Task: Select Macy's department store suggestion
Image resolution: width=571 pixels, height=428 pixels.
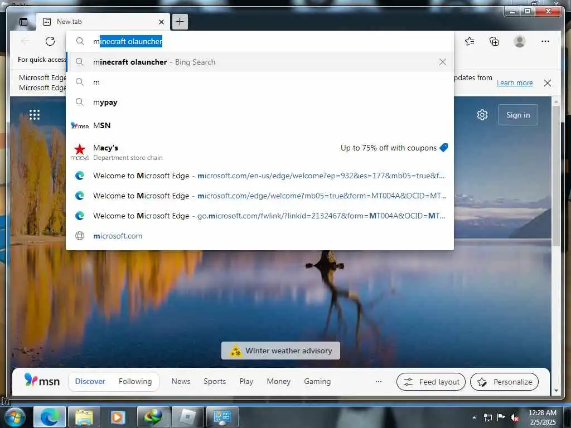Action: pos(260,152)
